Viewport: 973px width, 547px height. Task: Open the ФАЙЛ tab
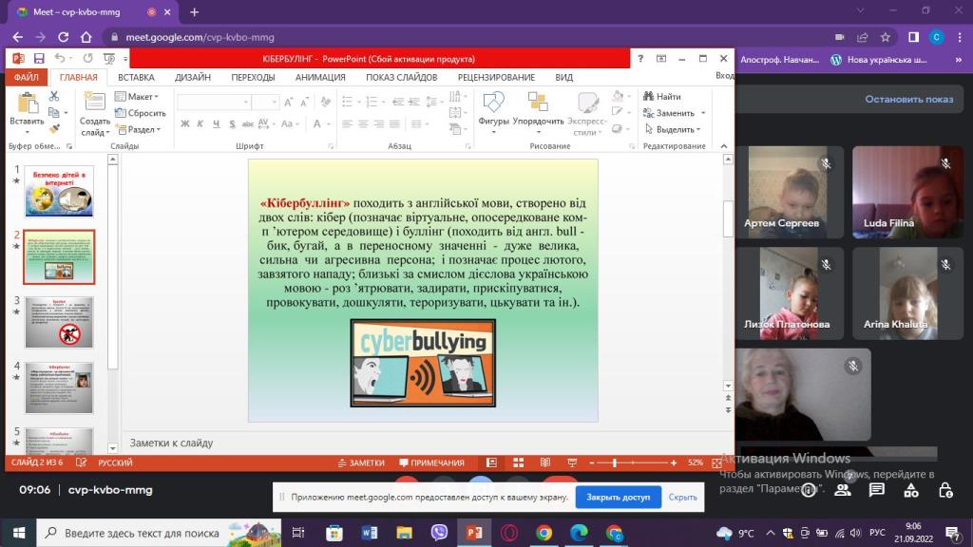pyautogui.click(x=26, y=77)
